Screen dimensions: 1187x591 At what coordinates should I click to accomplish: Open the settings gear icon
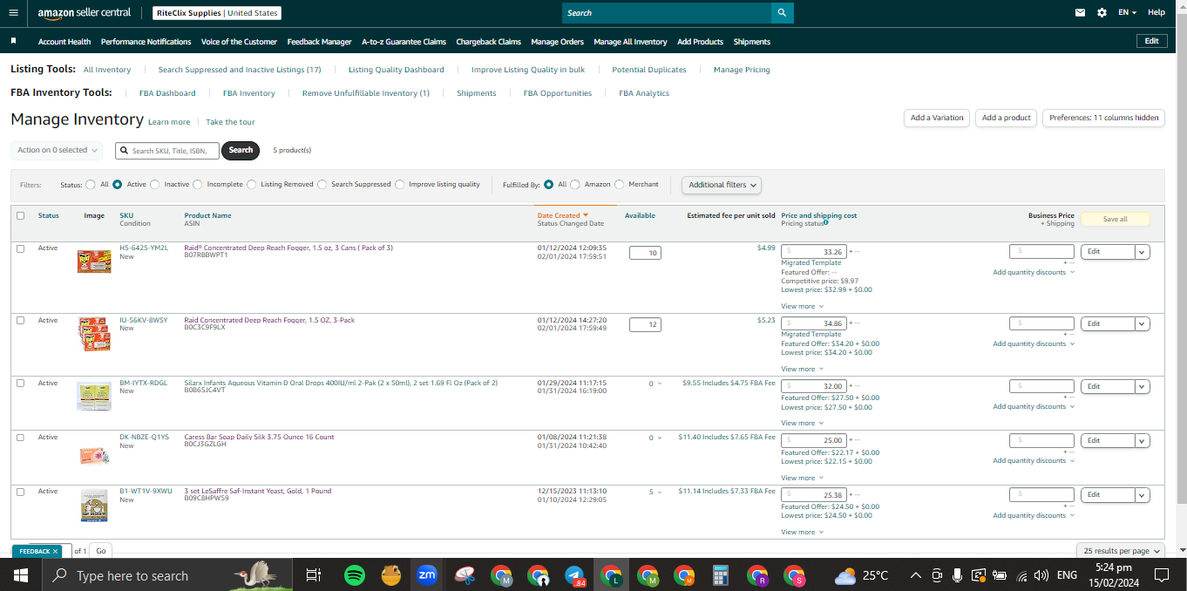point(1102,13)
